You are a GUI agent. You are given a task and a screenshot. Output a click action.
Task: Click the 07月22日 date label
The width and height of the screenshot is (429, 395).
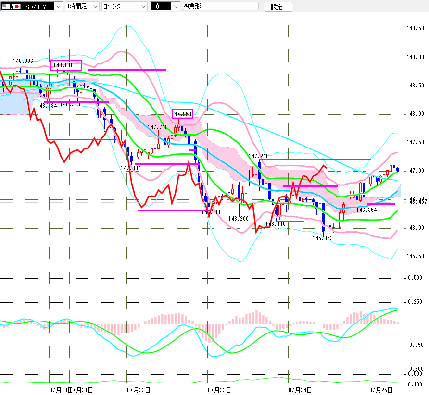tap(139, 390)
